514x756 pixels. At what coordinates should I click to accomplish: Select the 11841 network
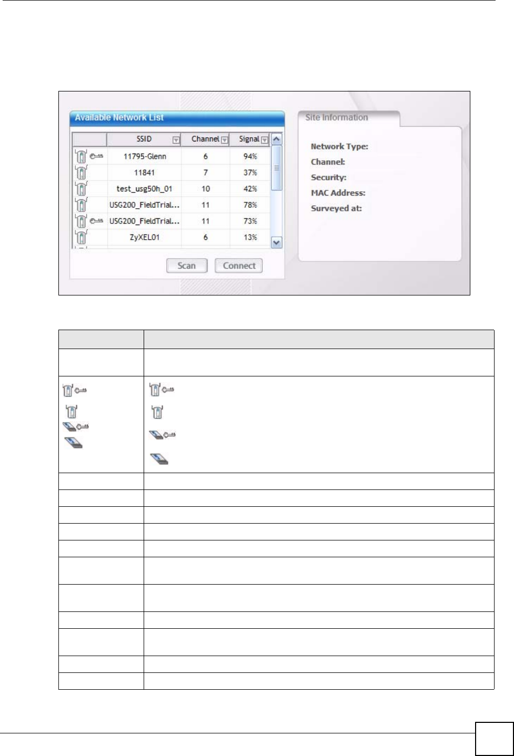coord(144,172)
